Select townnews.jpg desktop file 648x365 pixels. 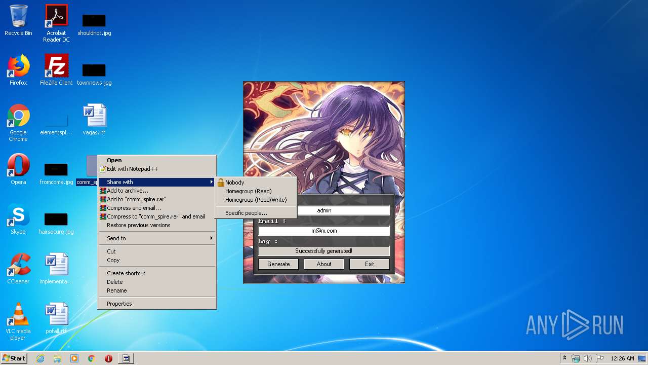tap(94, 74)
